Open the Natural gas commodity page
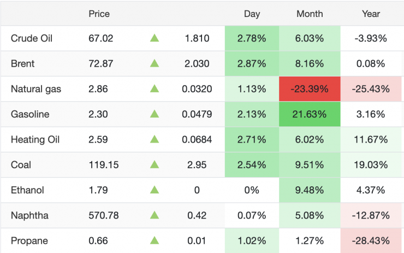 tap(36, 89)
